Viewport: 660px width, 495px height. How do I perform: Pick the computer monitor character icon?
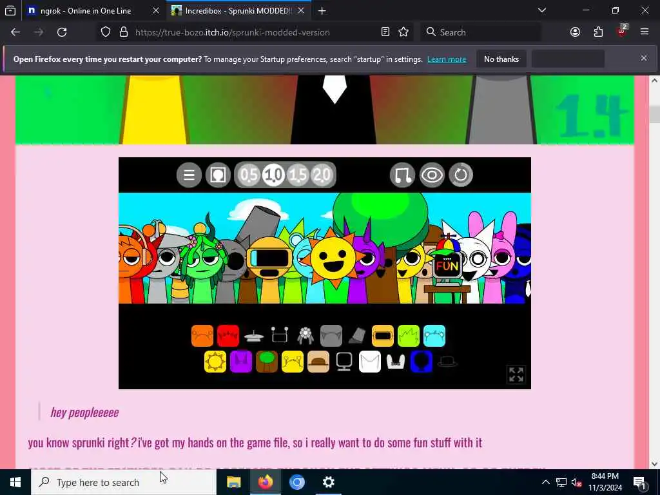[344, 362]
